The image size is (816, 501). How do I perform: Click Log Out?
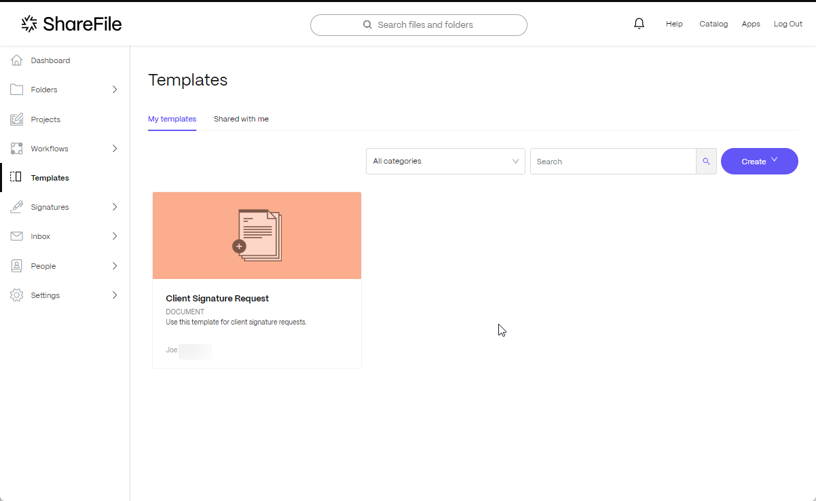click(x=788, y=24)
